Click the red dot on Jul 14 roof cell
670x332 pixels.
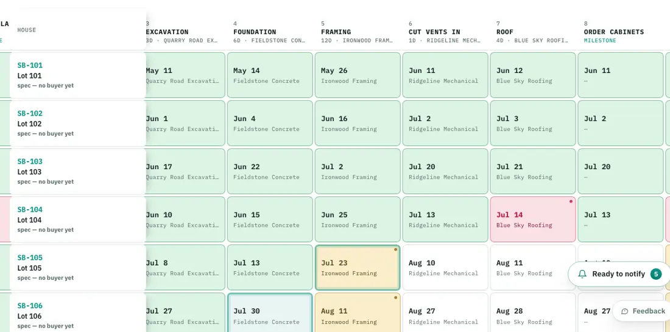click(x=571, y=201)
